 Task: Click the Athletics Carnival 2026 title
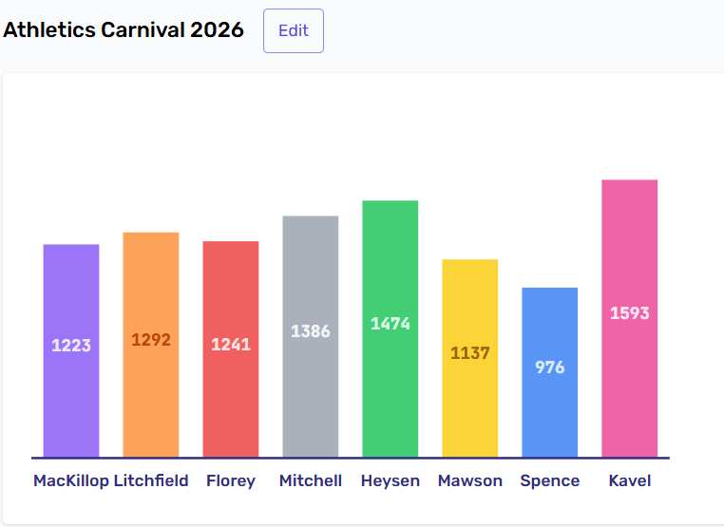(x=124, y=30)
